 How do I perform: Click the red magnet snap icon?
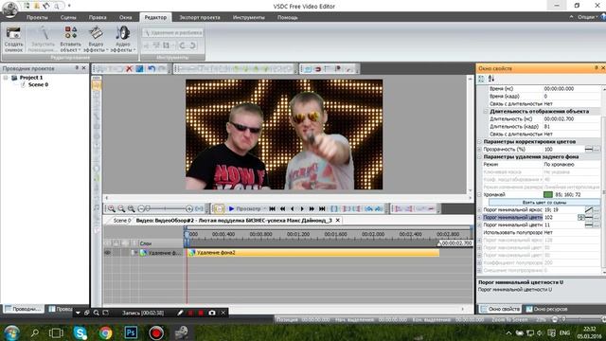(318, 69)
